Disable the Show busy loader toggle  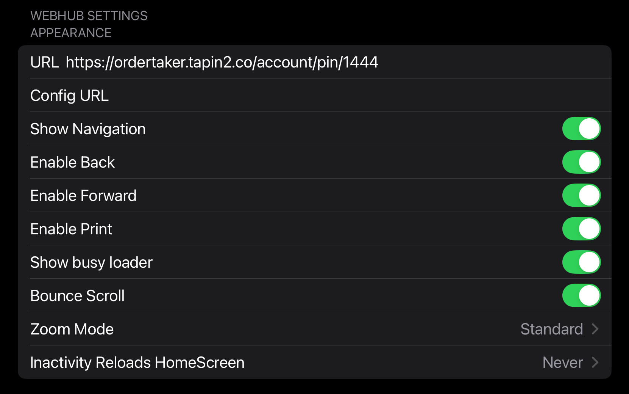coord(581,262)
